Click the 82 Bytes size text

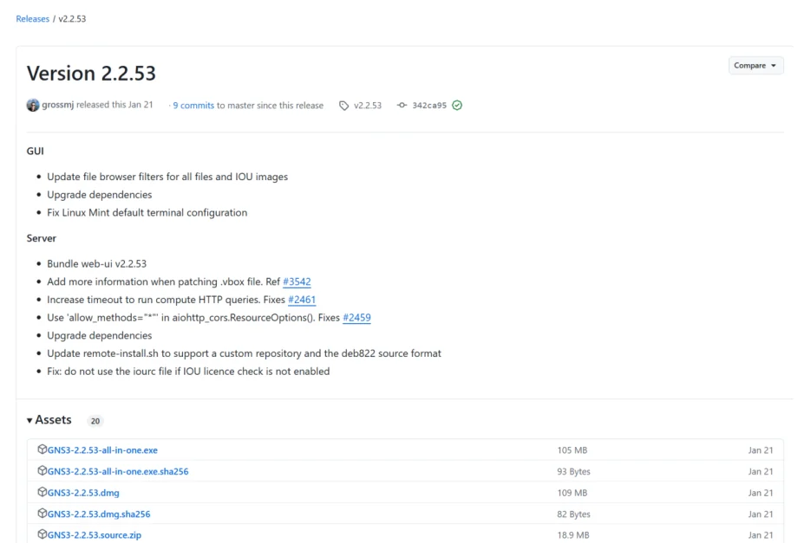point(574,514)
